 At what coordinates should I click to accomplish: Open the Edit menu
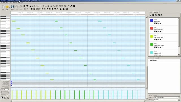pos(4,3)
